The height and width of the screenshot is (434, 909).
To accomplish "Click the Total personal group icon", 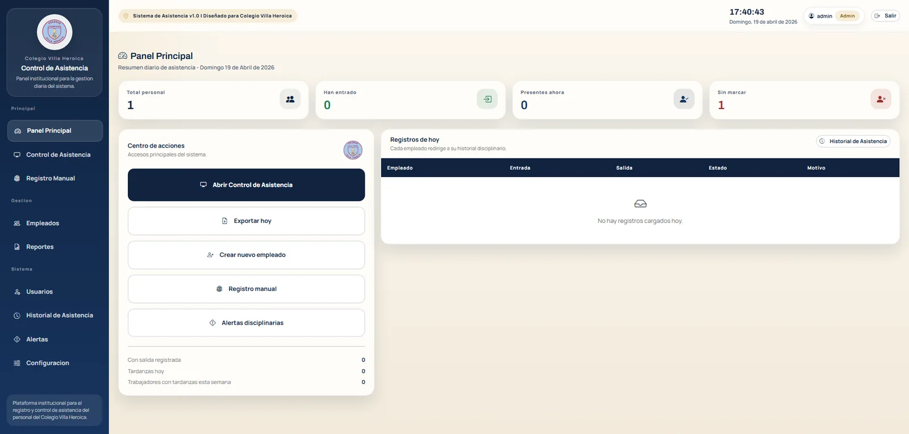I will [290, 99].
